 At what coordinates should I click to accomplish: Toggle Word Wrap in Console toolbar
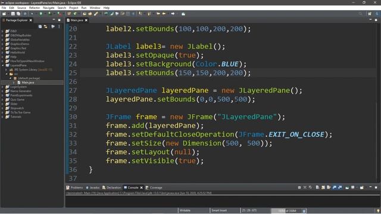click(329, 187)
